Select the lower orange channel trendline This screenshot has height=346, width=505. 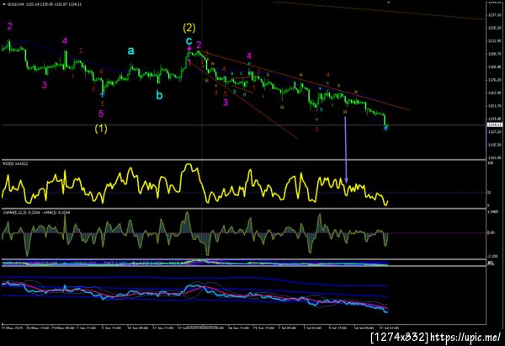(x=243, y=100)
